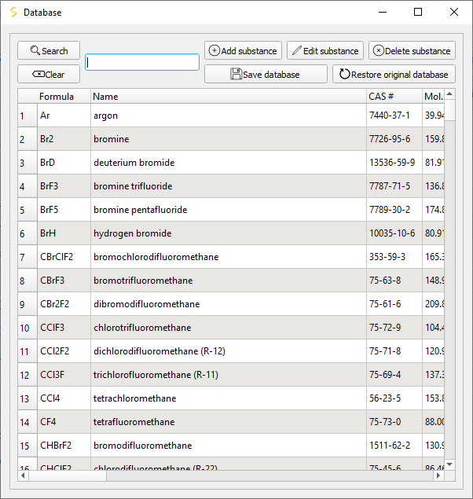Click the CAS # column header

(394, 96)
